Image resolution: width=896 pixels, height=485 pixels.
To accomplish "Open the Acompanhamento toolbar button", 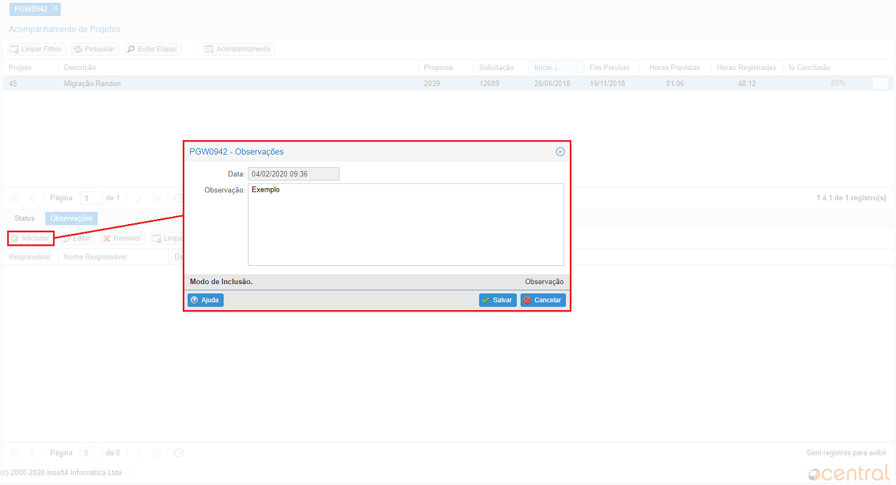I will coord(238,50).
